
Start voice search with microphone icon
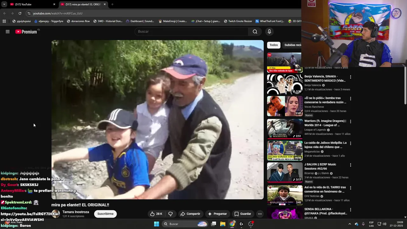tap(269, 31)
